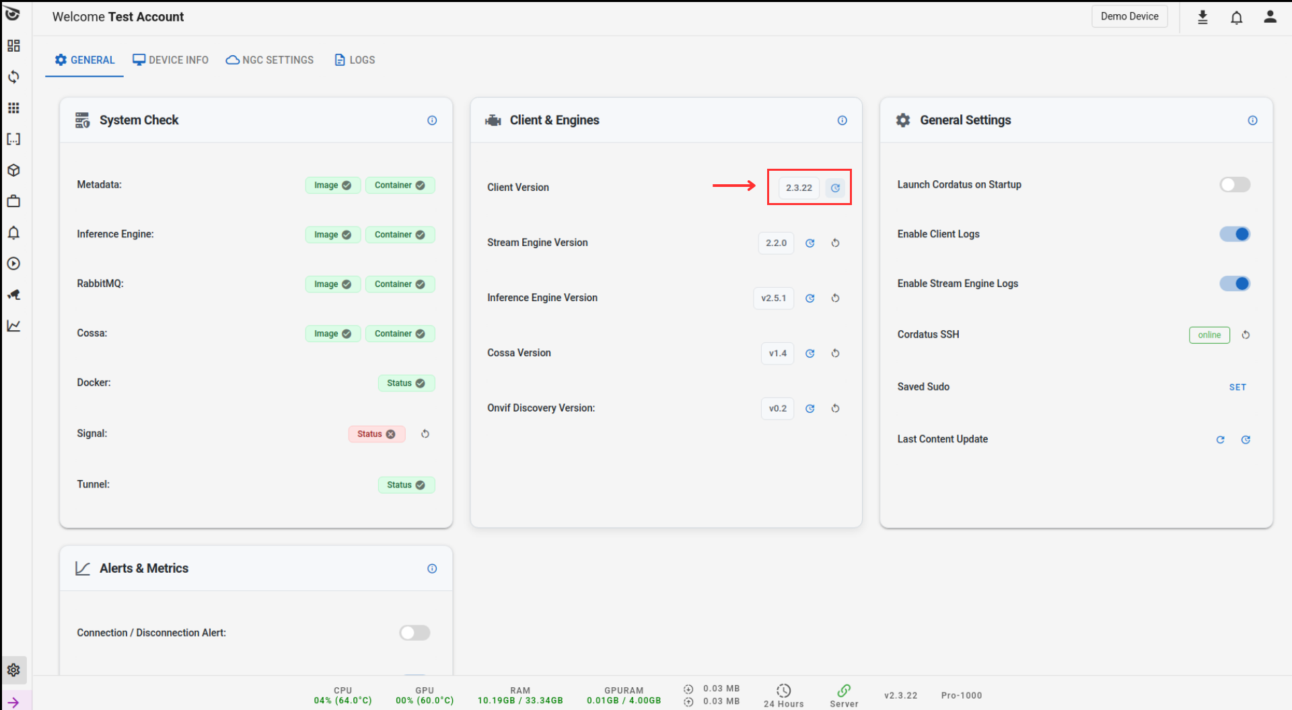The width and height of the screenshot is (1292, 710).
Task: Click the download icon in header
Action: click(1203, 17)
